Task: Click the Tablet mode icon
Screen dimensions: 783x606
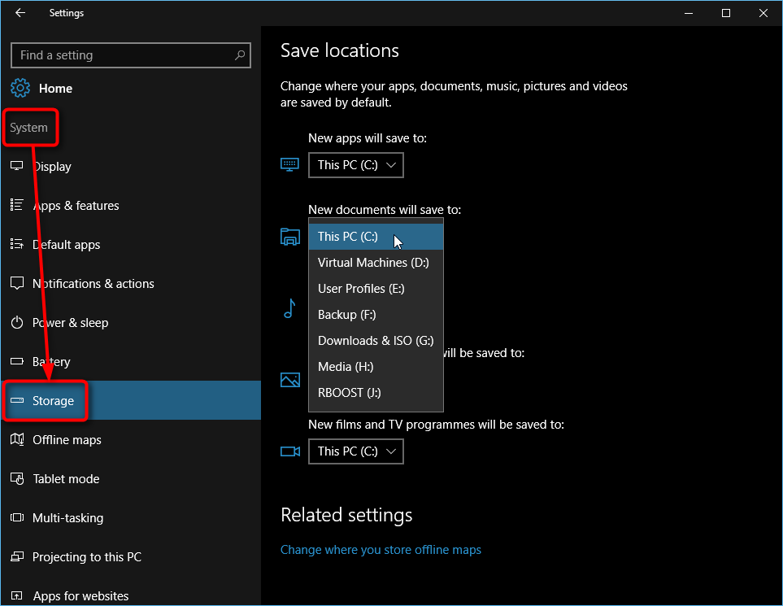Action: click(17, 478)
